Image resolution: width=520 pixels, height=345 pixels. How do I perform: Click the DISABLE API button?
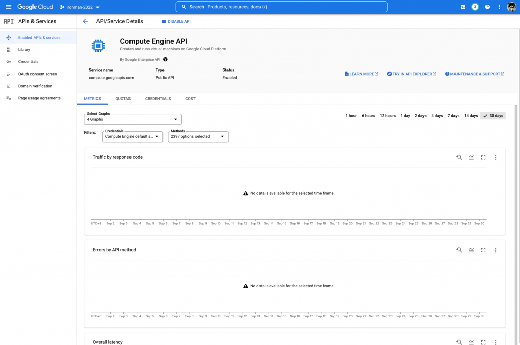[176, 21]
